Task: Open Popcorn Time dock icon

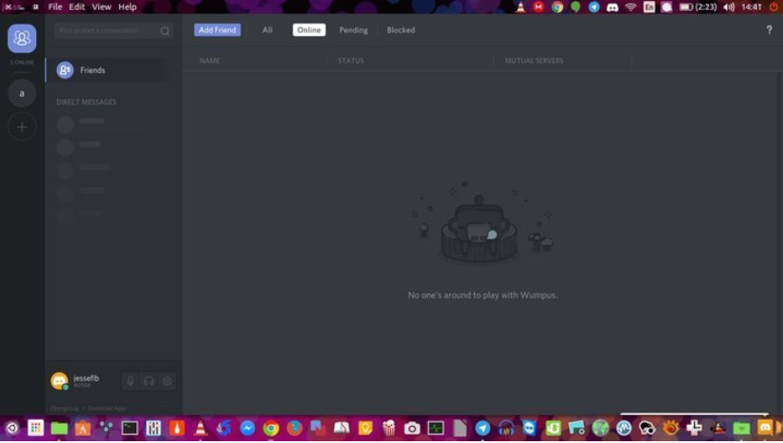Action: pos(388,428)
